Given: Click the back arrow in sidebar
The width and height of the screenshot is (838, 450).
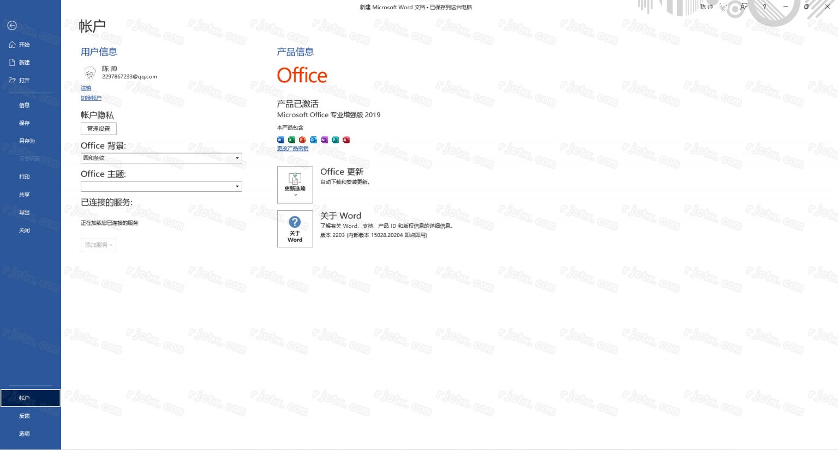Looking at the screenshot, I should 12,25.
